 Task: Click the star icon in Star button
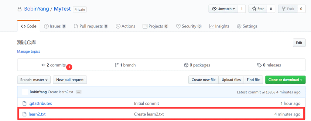254,9
